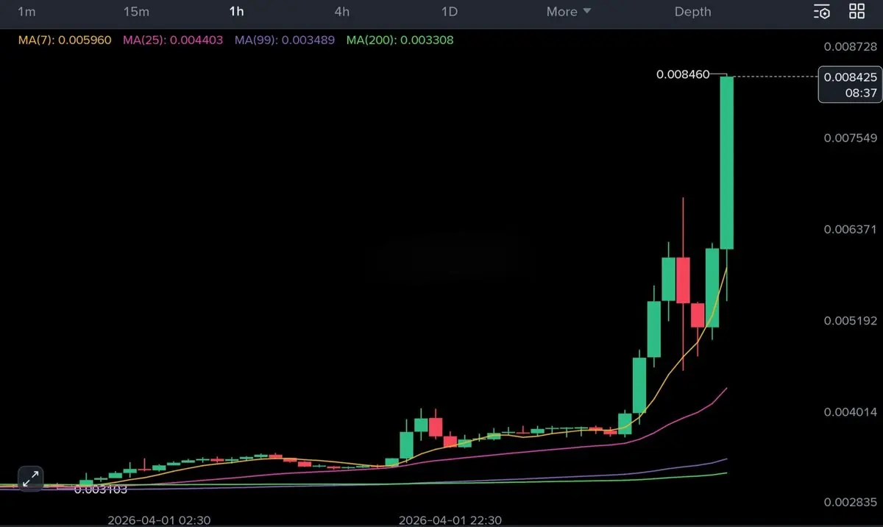Switch to the 1m interval
Screen dimensions: 883x527
(26, 11)
